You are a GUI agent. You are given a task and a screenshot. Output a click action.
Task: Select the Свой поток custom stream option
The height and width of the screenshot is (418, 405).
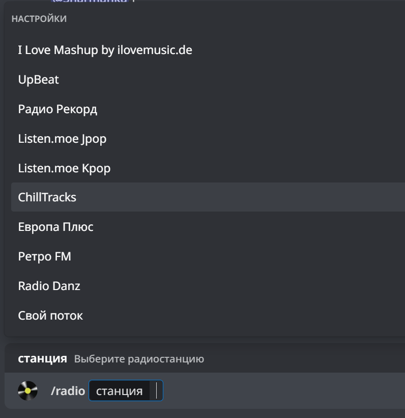pos(50,316)
